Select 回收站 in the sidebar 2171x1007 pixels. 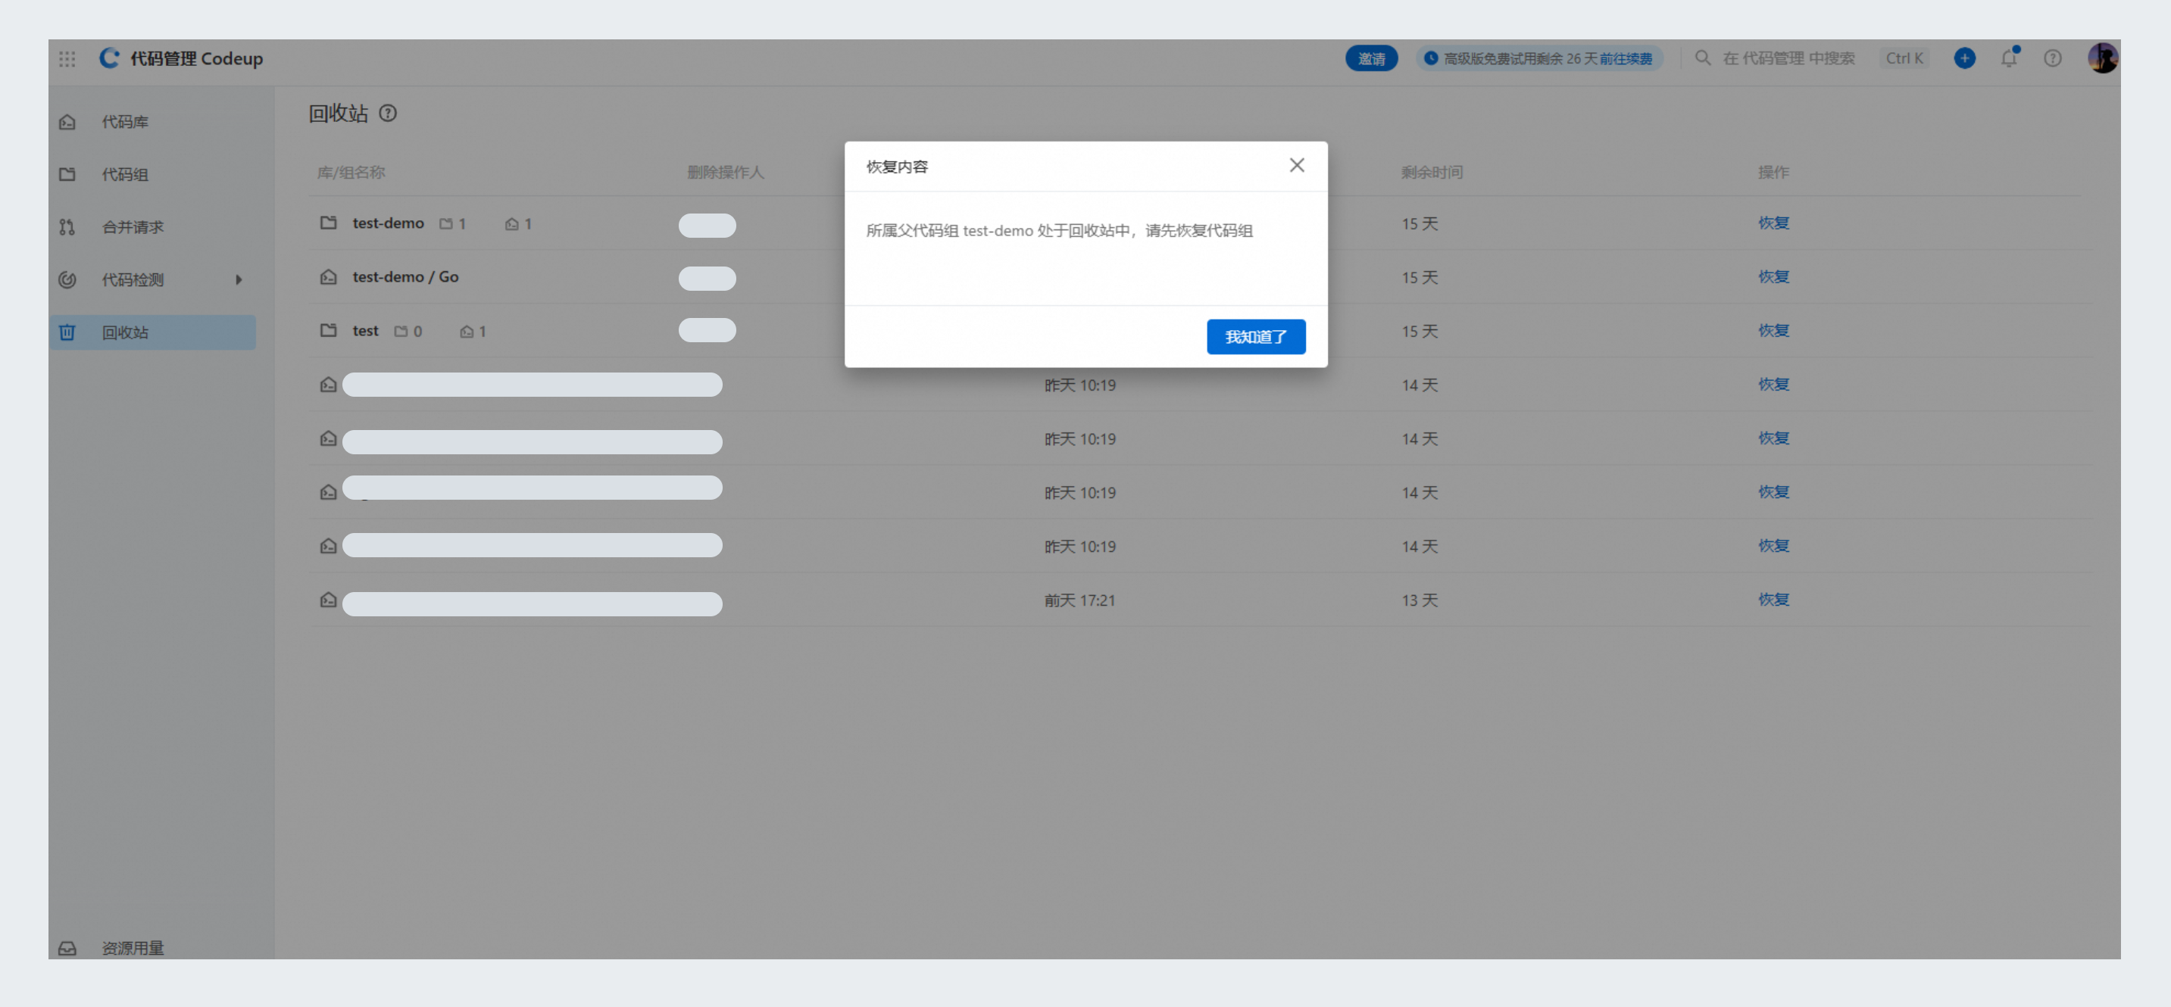coord(152,332)
